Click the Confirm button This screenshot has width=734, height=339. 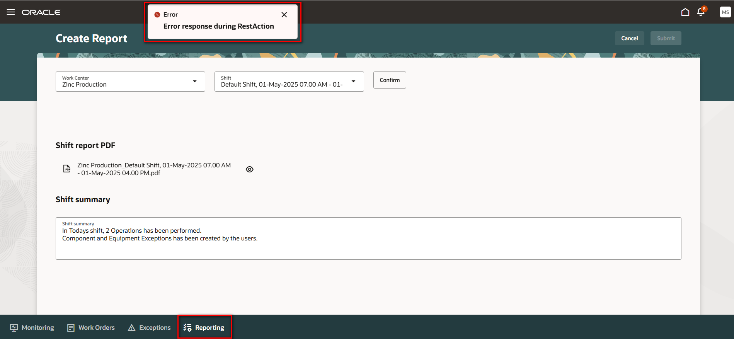click(x=390, y=80)
